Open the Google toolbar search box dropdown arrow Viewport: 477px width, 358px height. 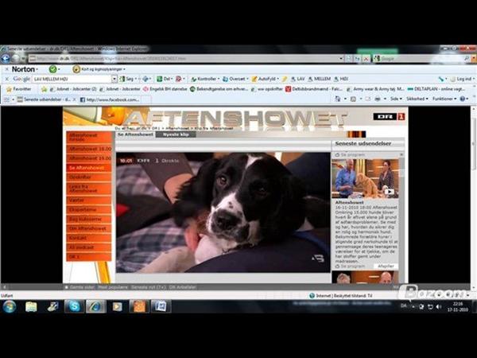pyautogui.click(x=114, y=79)
